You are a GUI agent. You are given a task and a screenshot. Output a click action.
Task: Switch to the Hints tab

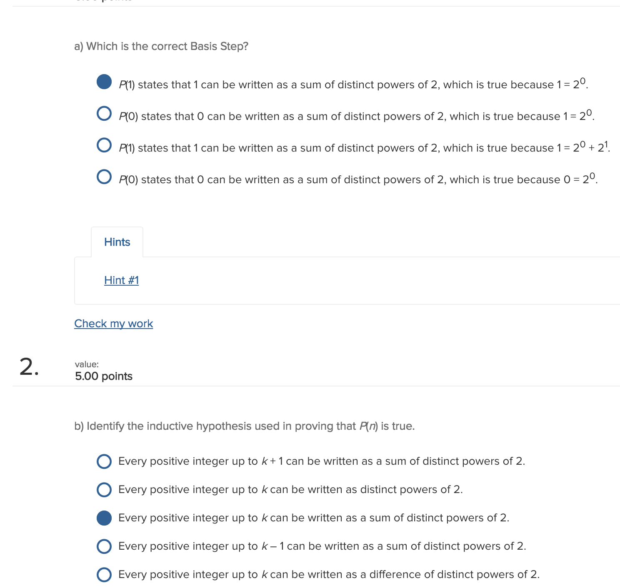pos(117,242)
